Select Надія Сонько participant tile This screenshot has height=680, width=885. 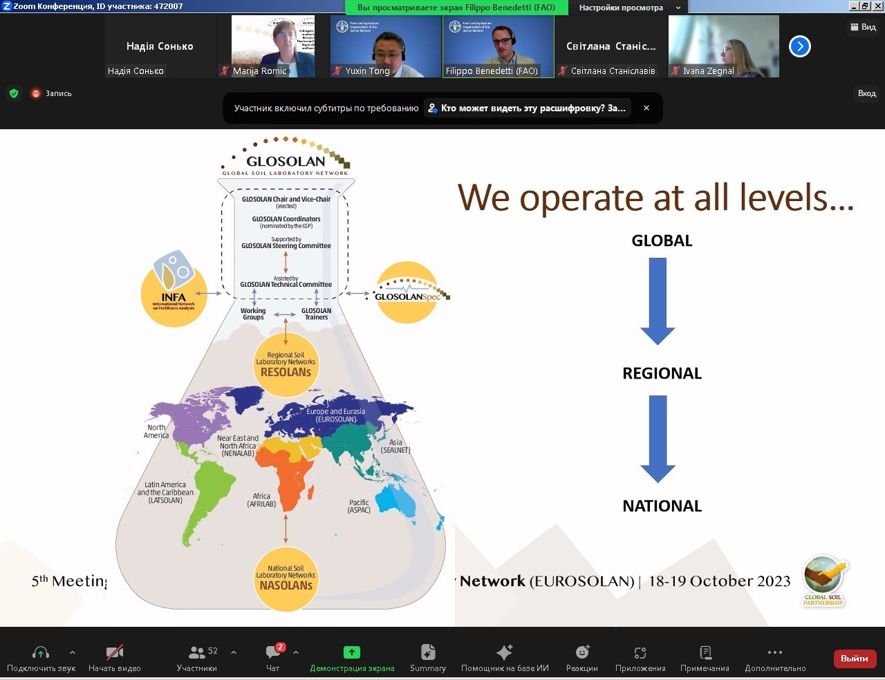click(x=160, y=46)
